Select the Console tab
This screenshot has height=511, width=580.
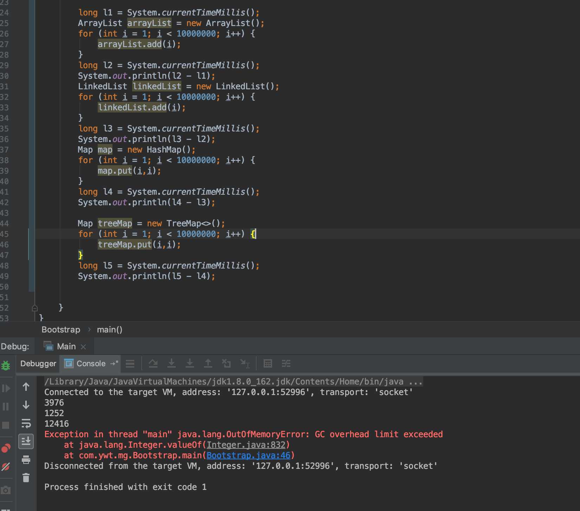tap(91, 364)
